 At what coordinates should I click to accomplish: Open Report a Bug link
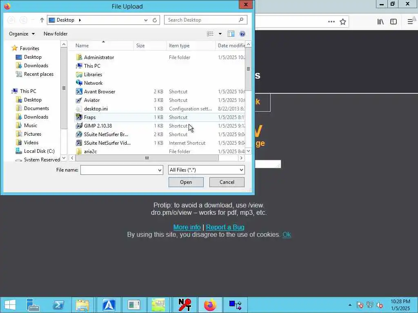point(225,227)
